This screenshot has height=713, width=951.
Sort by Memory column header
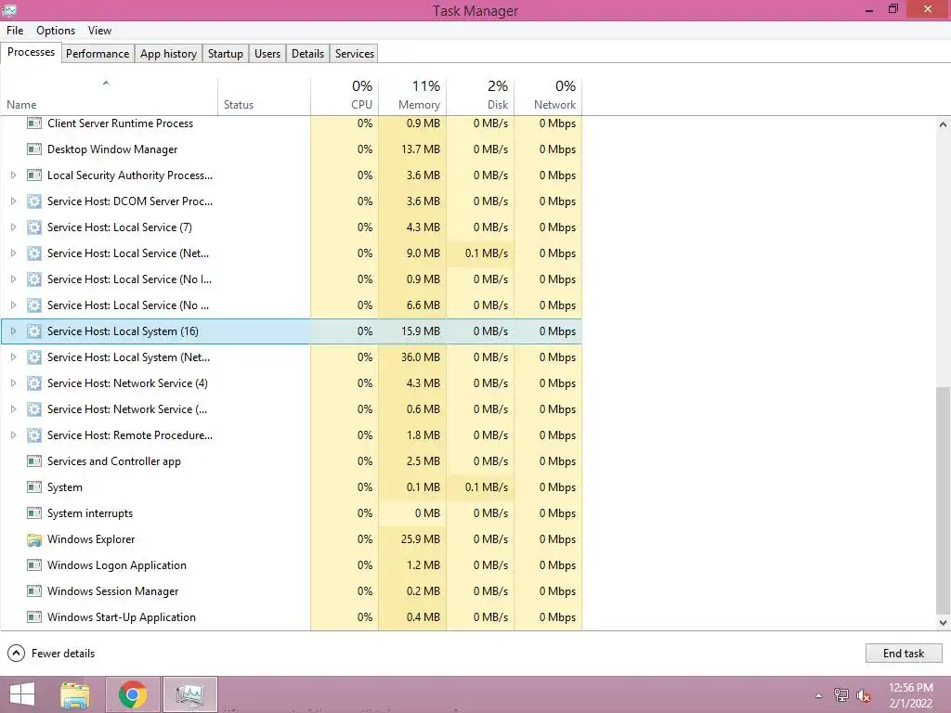coord(412,97)
